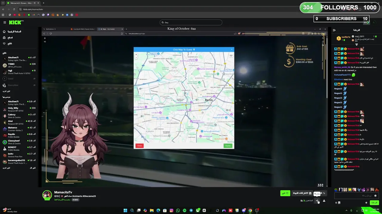The width and height of the screenshot is (382, 214).
Task: Open Hgji Grand Theft Auto channel
Action: 19,72
